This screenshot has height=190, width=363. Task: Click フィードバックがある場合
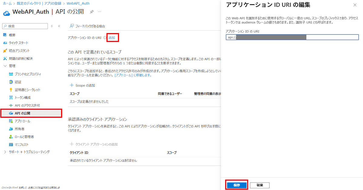point(87,26)
